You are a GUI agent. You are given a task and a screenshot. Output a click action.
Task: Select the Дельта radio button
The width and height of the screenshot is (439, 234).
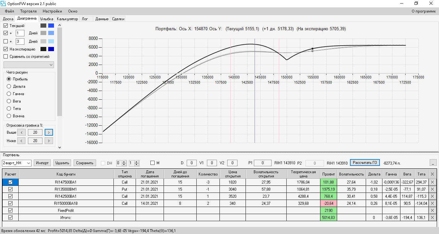click(x=9, y=86)
